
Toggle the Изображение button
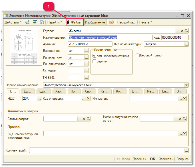click(95, 22)
